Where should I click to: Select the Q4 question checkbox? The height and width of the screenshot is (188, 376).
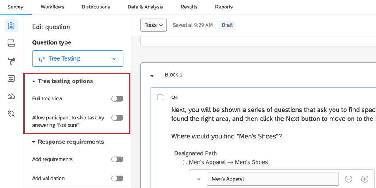(x=160, y=97)
